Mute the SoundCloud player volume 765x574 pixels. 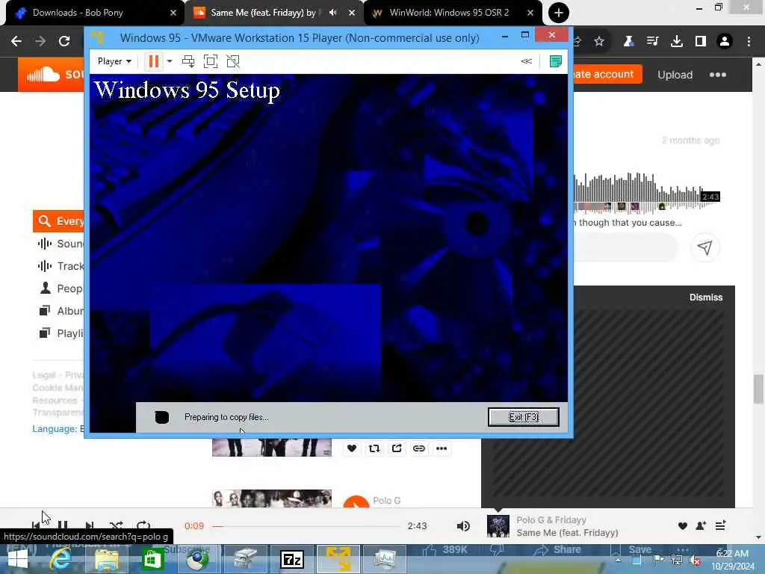[x=463, y=525]
